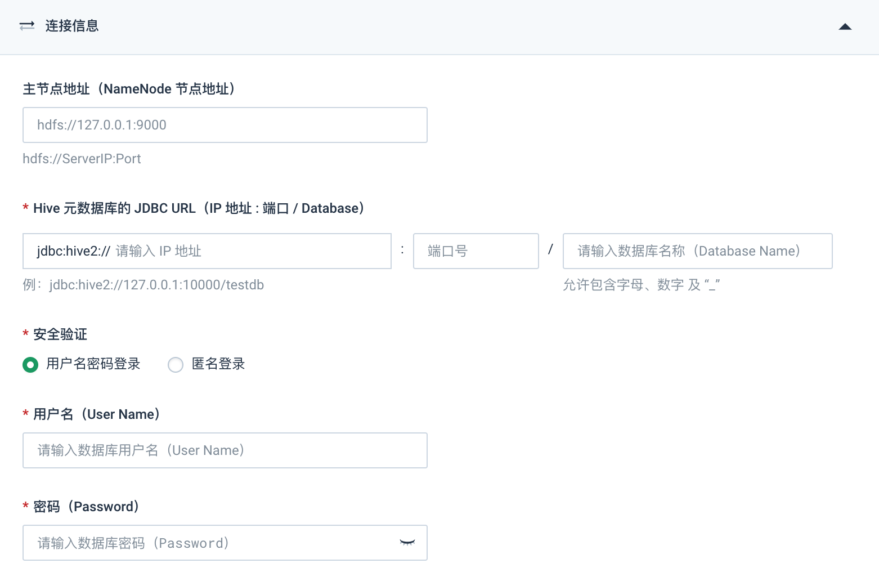The height and width of the screenshot is (572, 879).
Task: Click the 允许包含字母、数字 hint text
Action: pos(642,285)
